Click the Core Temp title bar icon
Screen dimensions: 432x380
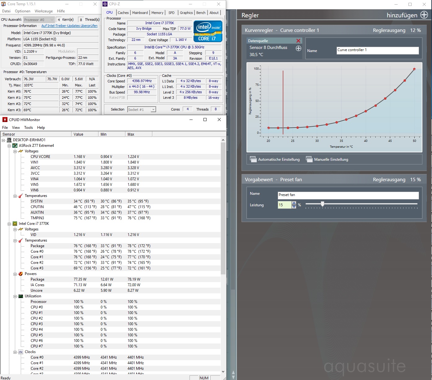tap(3, 4)
